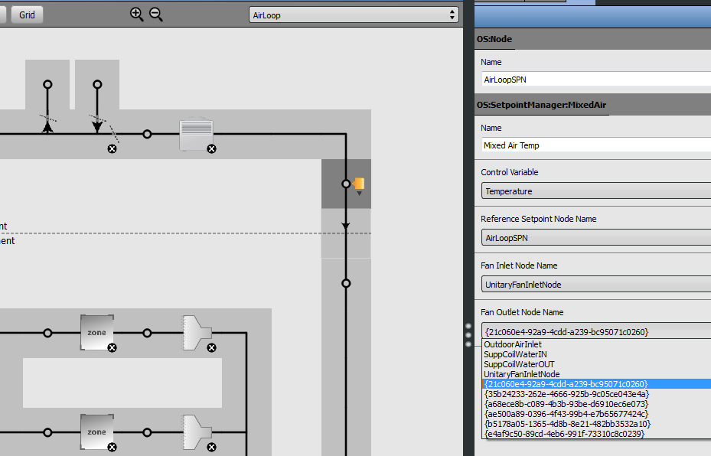The height and width of the screenshot is (456, 711).
Task: Click the zoom out magnifier icon
Action: click(156, 15)
